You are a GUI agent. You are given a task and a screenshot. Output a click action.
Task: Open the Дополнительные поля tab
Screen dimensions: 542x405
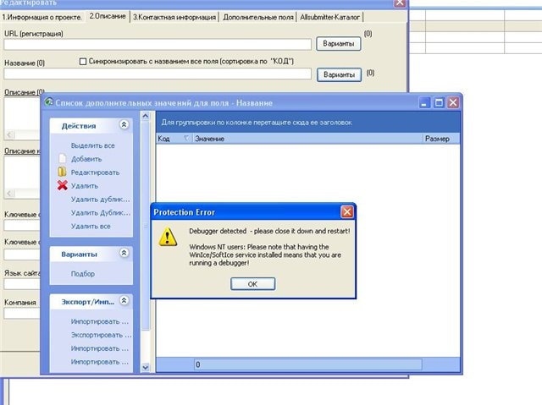(257, 17)
